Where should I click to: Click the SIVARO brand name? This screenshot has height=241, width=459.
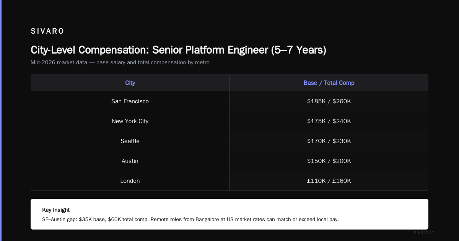(x=47, y=31)
